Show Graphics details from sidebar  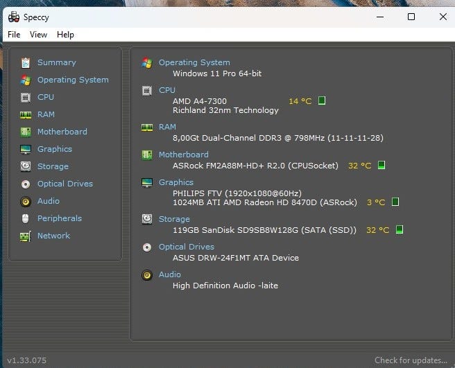pyautogui.click(x=55, y=149)
